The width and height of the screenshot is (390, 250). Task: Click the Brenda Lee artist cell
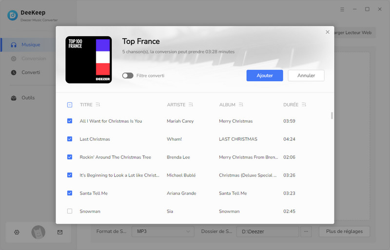(x=178, y=157)
